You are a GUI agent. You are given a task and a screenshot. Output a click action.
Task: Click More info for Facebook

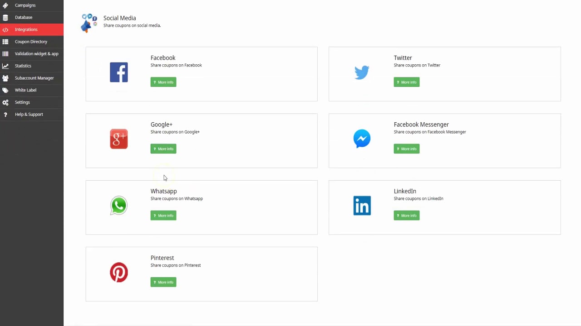[x=163, y=82]
